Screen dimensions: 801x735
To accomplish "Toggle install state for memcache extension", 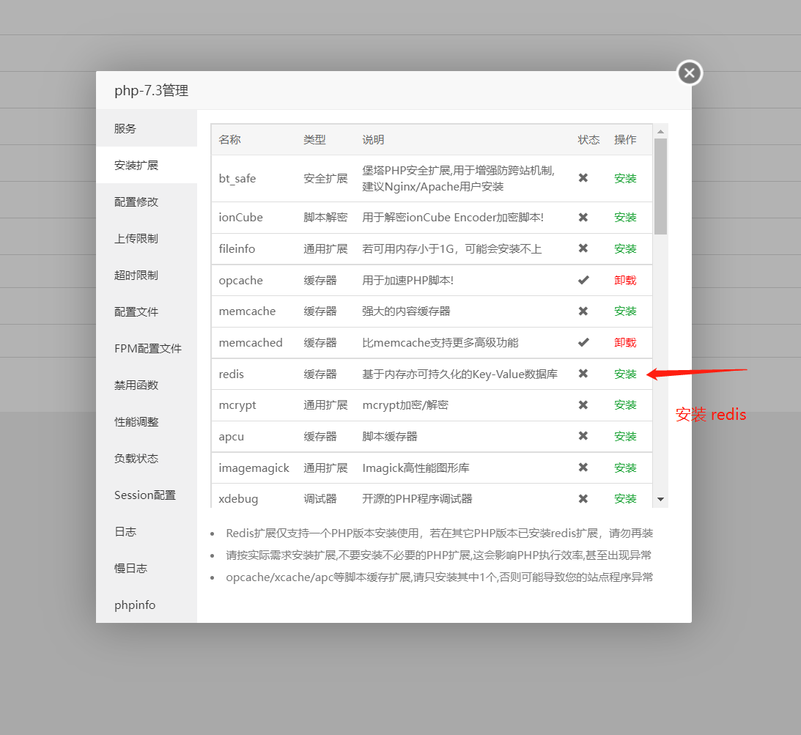I will 625,311.
